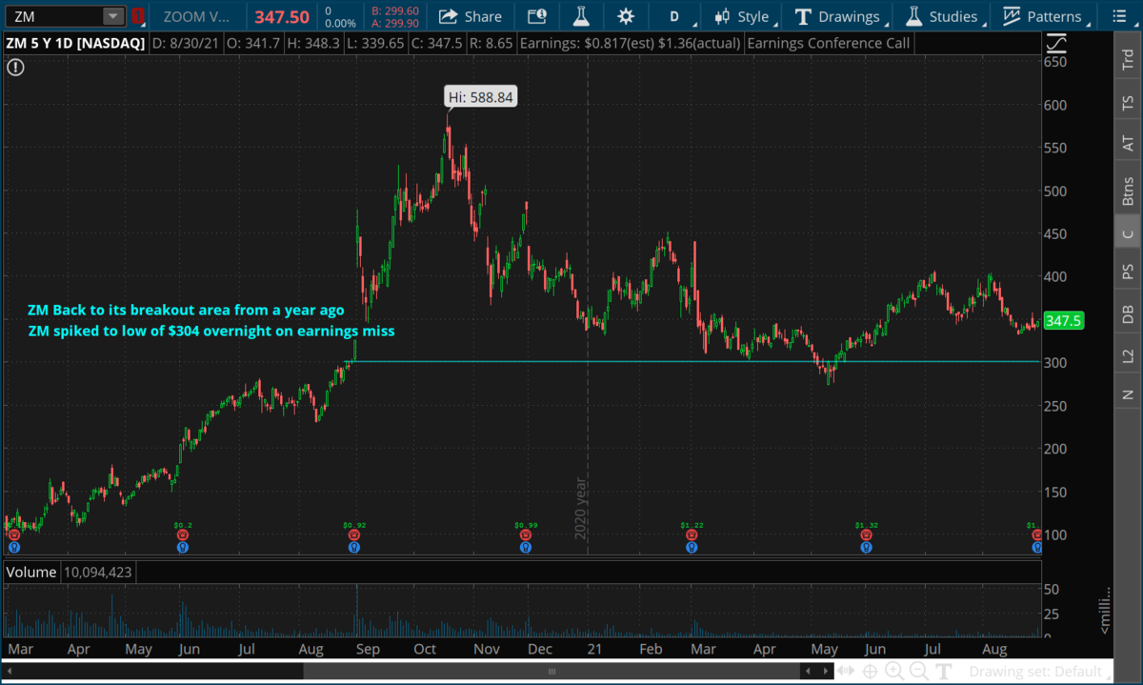1143x685 pixels.
Task: Open the ZM symbol dropdown arrow
Action: pyautogui.click(x=113, y=16)
